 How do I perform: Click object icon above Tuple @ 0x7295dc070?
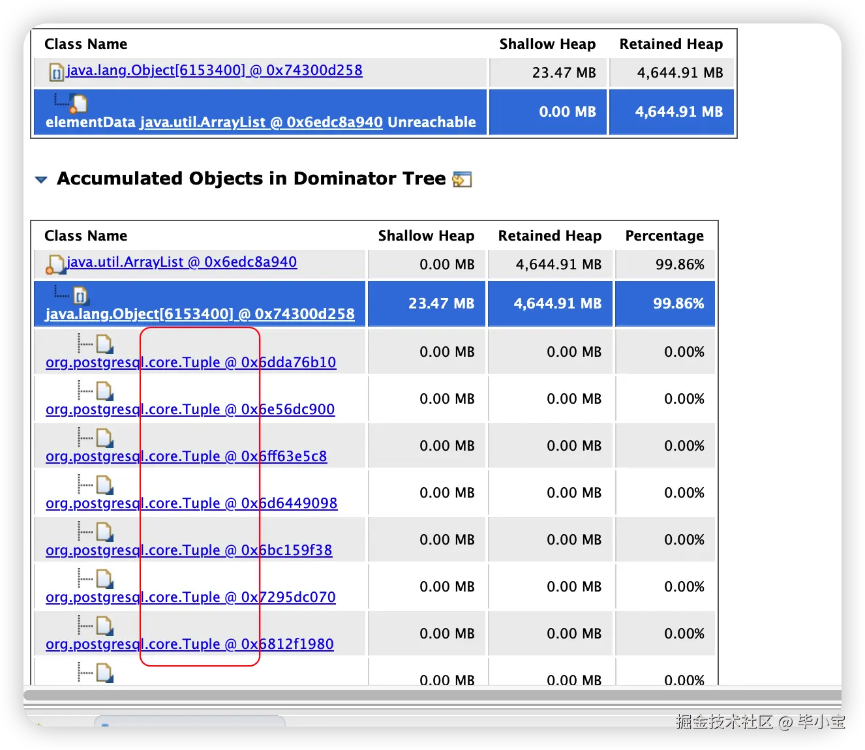pyautogui.click(x=105, y=578)
